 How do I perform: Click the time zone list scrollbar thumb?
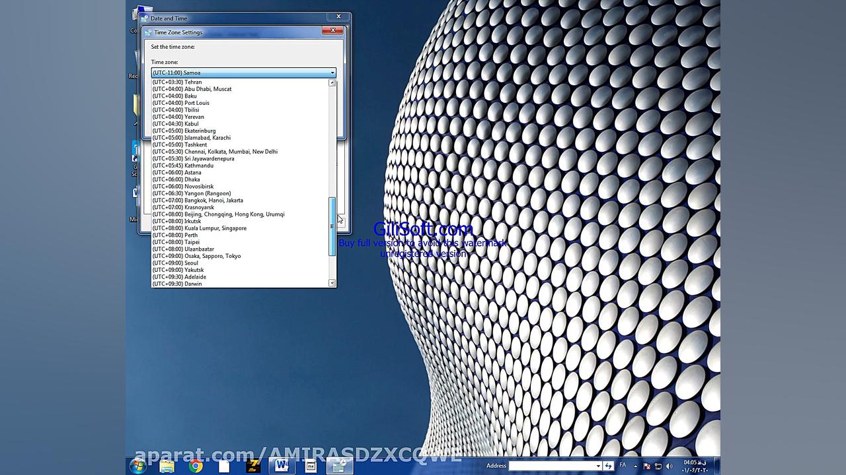click(x=332, y=226)
